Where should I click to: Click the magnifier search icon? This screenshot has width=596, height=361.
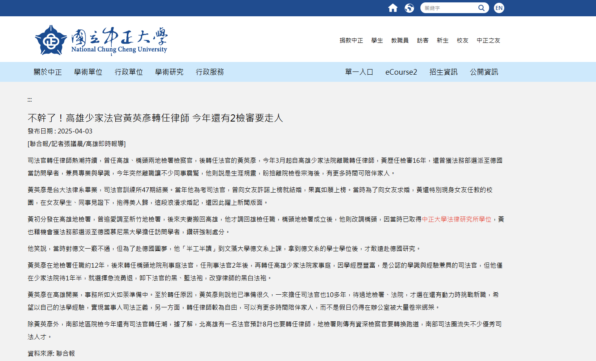481,8
